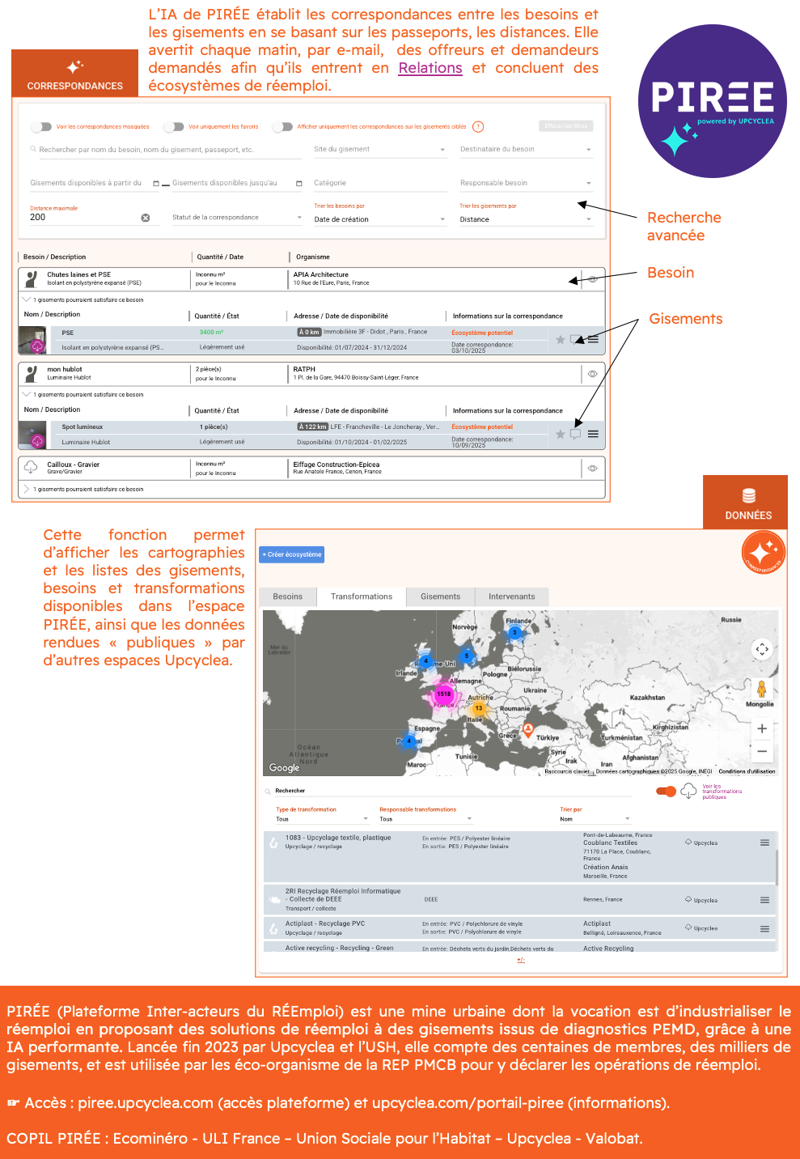Image resolution: width=800 pixels, height=1159 pixels.
Task: Follow the Relations link
Action: tap(430, 68)
